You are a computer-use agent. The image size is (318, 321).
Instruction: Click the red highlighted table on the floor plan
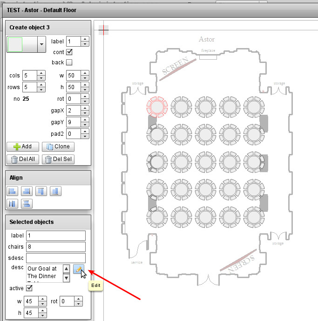point(157,107)
